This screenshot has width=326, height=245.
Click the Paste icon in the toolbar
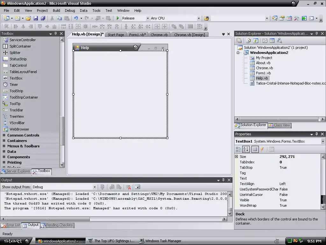(67, 18)
